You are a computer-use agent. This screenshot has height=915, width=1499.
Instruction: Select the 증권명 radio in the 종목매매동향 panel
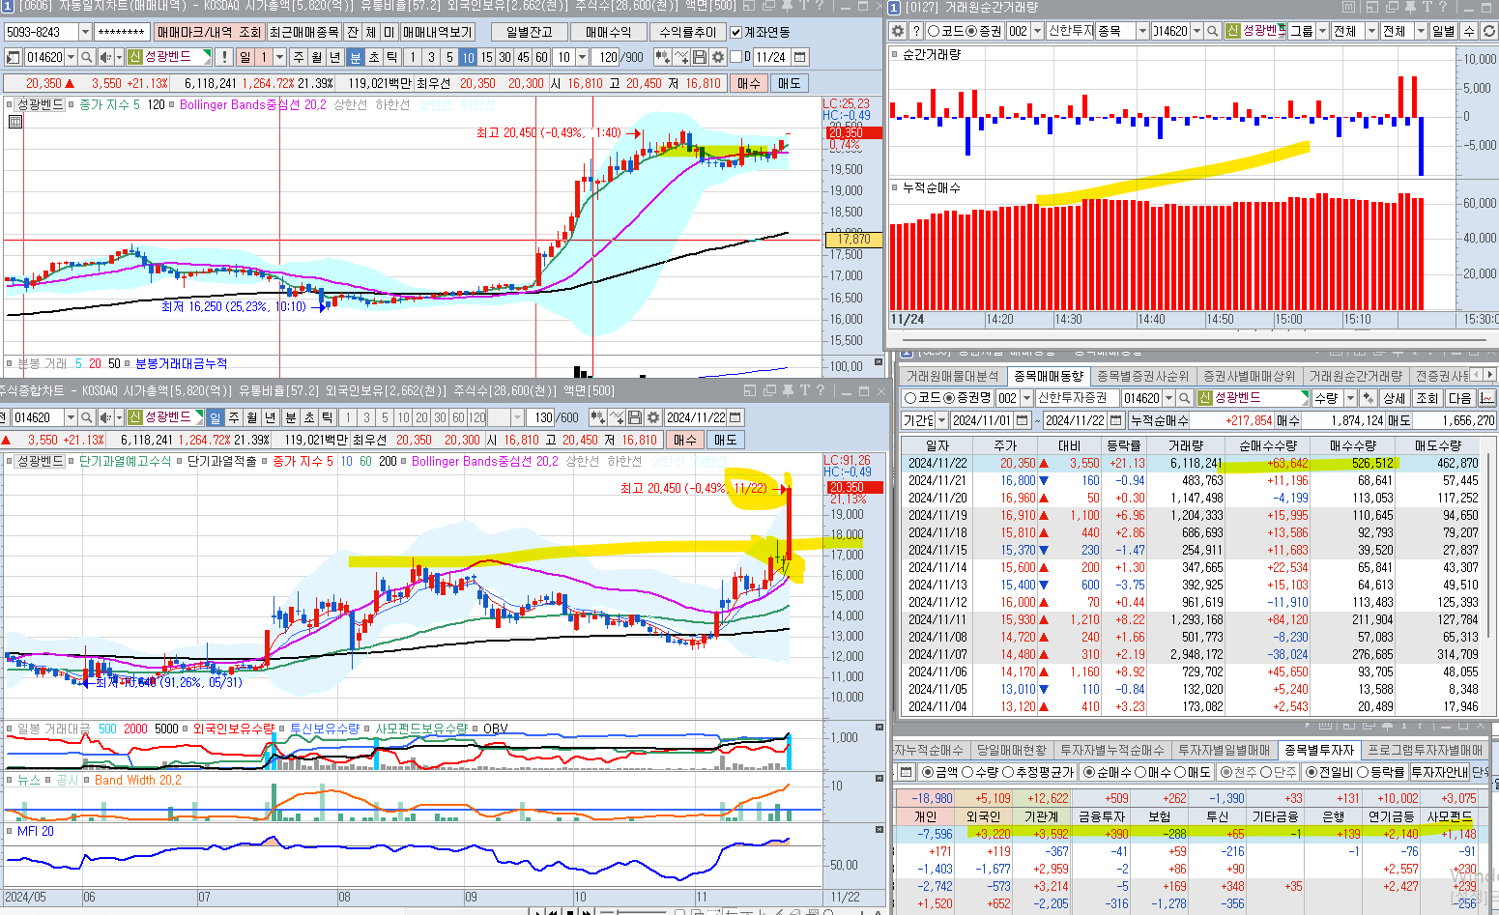949,398
